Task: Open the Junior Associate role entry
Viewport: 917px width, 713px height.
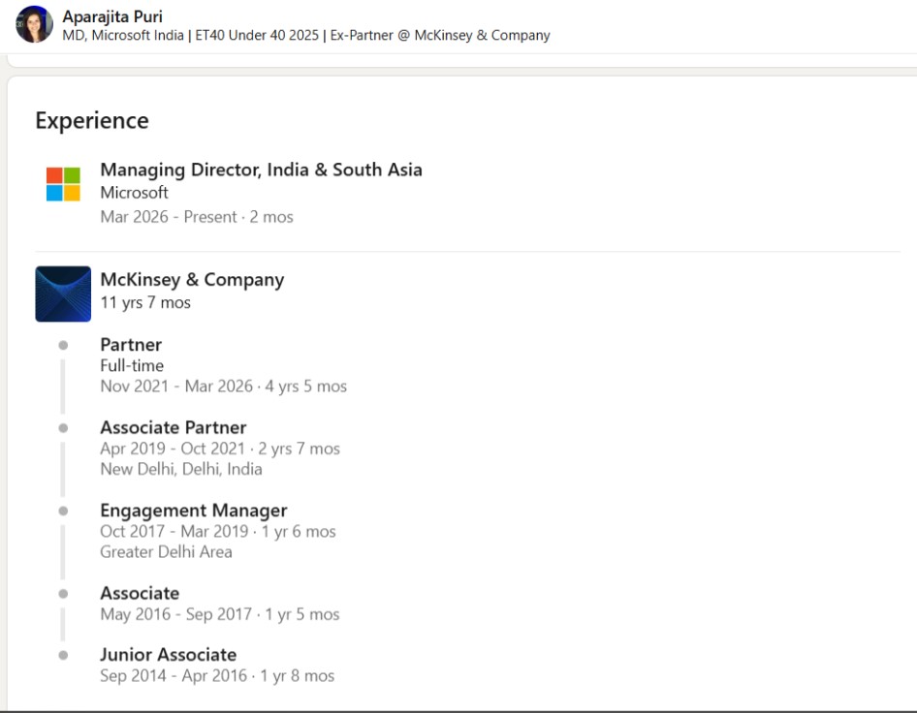Action: pyautogui.click(x=168, y=655)
